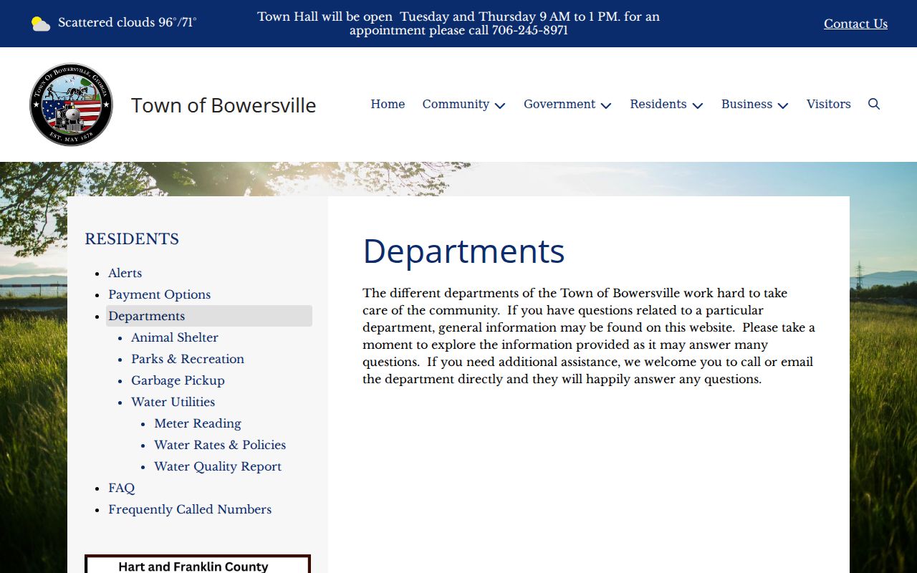Open Payment Options in the sidebar

(x=160, y=294)
